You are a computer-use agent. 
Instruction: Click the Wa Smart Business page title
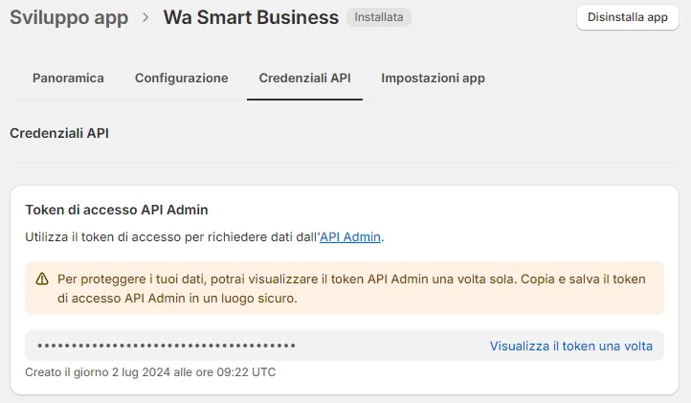(251, 17)
